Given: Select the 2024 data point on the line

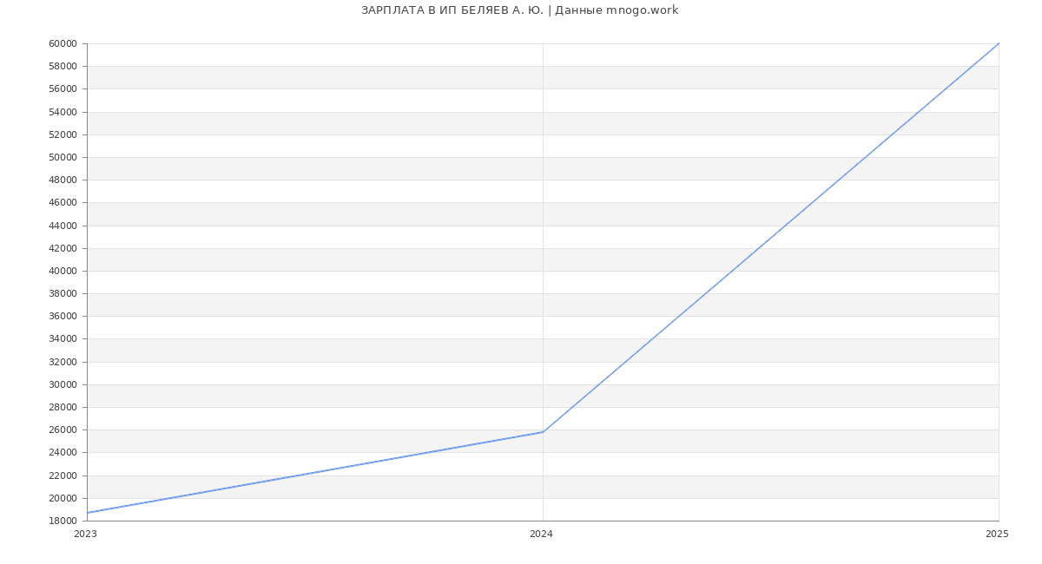Looking at the screenshot, I should (543, 432).
